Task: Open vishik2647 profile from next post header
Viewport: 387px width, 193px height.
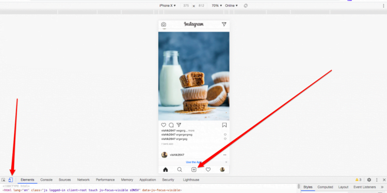Action: click(x=177, y=155)
